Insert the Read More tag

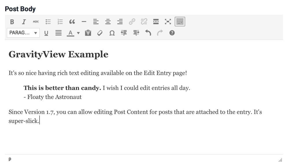[x=156, y=22]
